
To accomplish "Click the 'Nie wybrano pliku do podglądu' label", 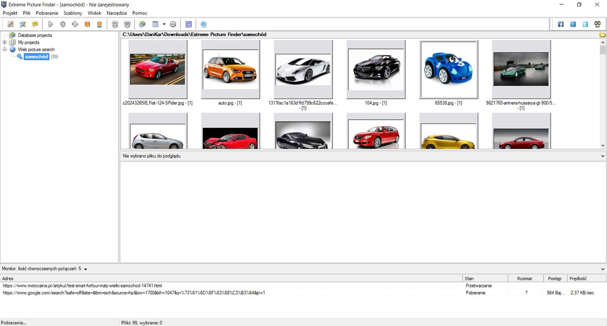I will click(x=151, y=156).
